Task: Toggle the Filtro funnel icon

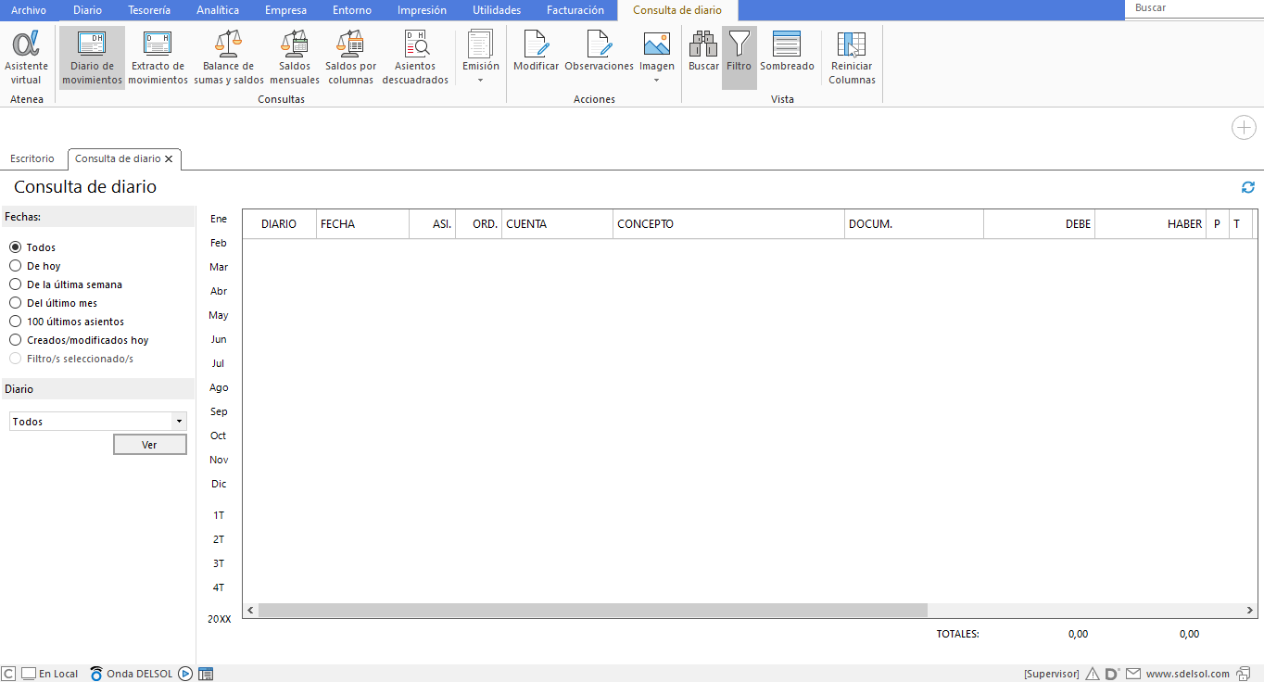Action: 739,44
